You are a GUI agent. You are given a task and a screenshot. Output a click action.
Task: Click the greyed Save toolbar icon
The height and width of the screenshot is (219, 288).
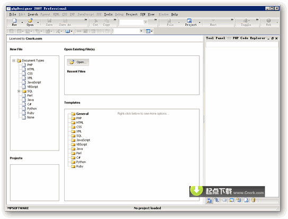point(49,20)
